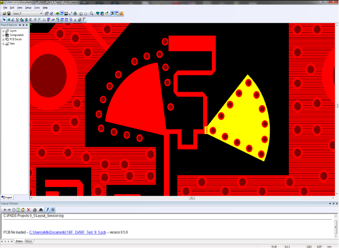Viewport: 339px width, 248px height.
Task: Click the vertical scrollbar thumb beside canvas
Action: coord(337,106)
